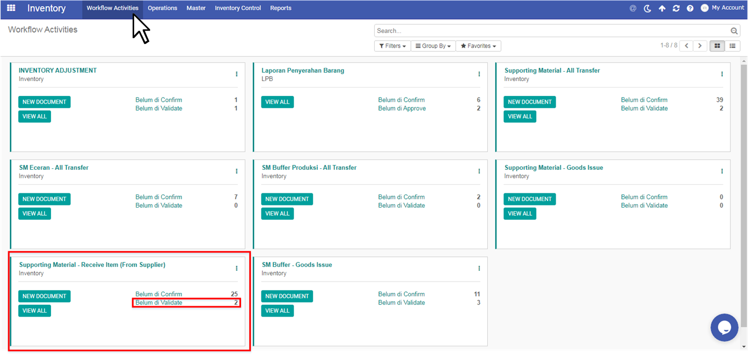Screen dimensions: 748x355
Task: Click the @ mentions icon
Action: point(633,8)
